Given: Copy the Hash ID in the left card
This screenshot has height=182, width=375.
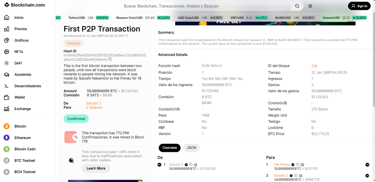Looking at the screenshot, I should [x=110, y=60].
